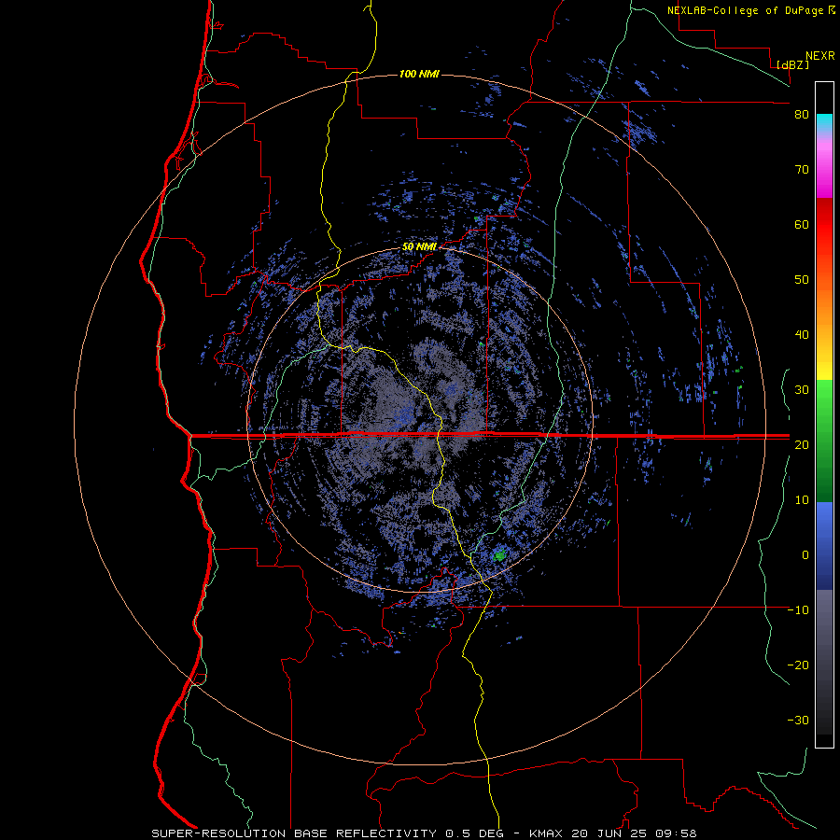840x840 pixels.
Task: Select the 10 value on the dBZ scale
Action: (802, 500)
